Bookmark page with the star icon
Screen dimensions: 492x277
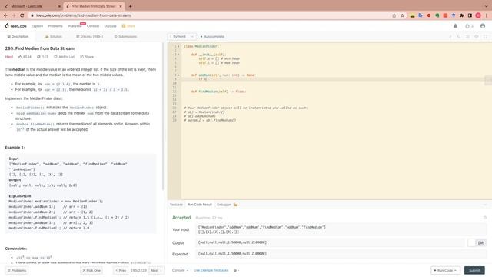click(x=402, y=15)
